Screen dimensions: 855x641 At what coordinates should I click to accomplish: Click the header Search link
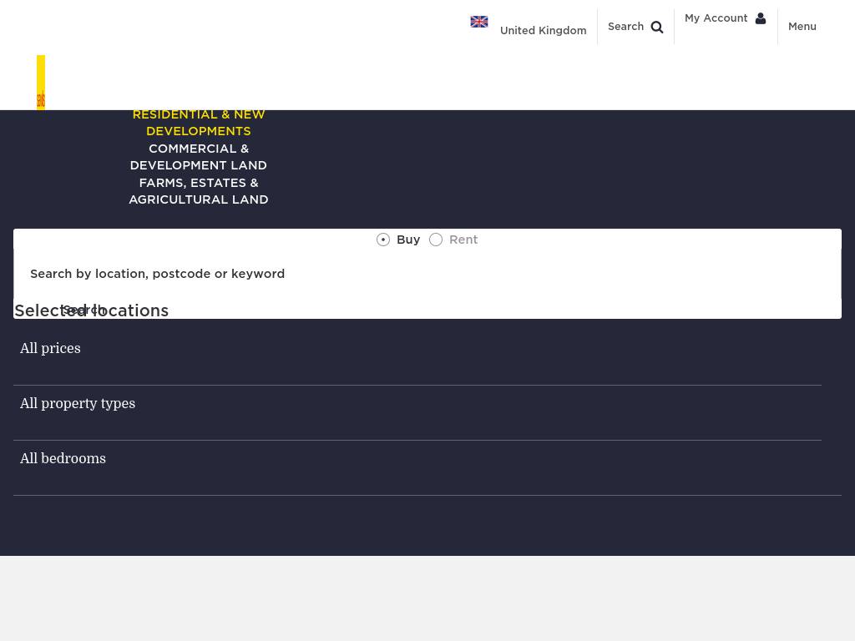(625, 27)
